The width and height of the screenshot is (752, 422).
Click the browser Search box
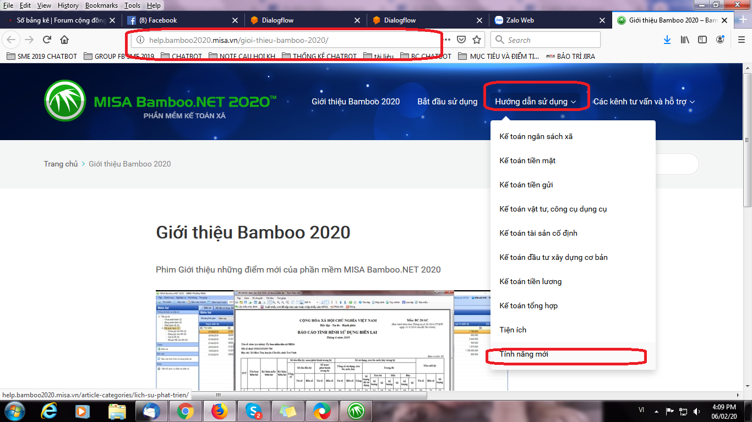[545, 40]
